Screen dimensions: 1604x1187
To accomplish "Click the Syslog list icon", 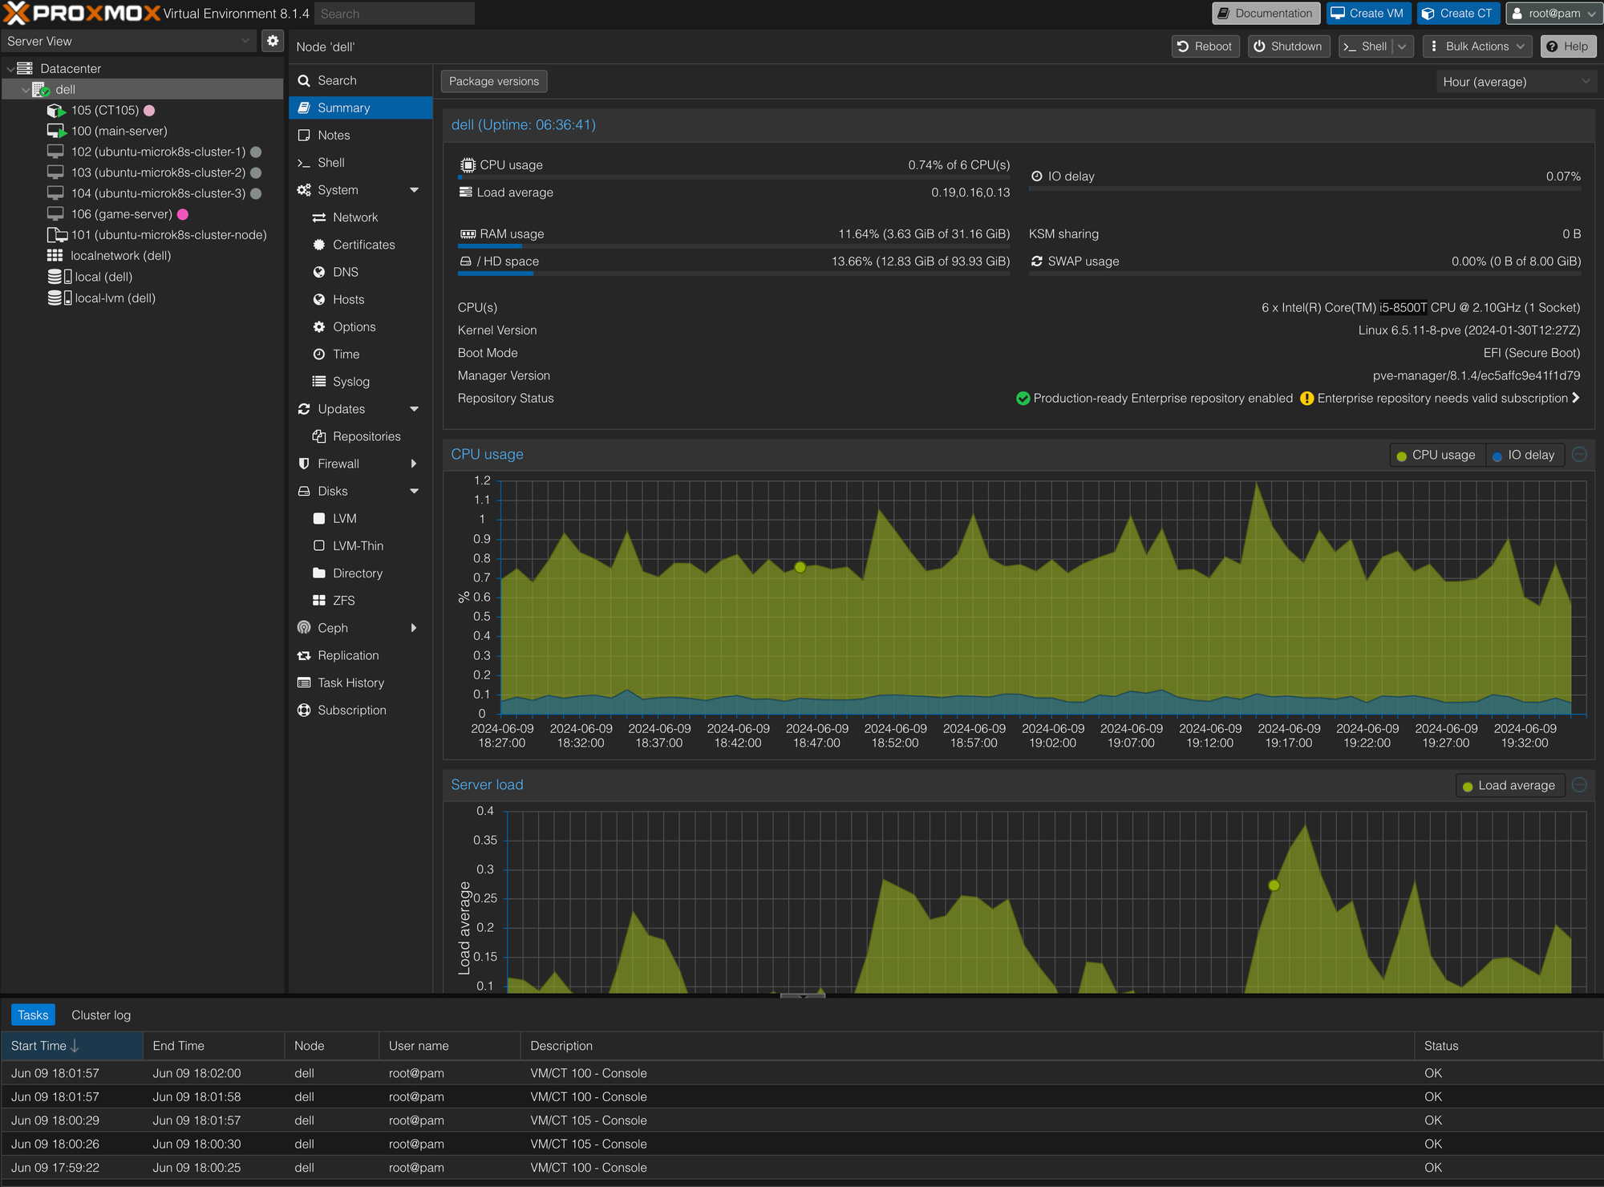I will pyautogui.click(x=318, y=382).
